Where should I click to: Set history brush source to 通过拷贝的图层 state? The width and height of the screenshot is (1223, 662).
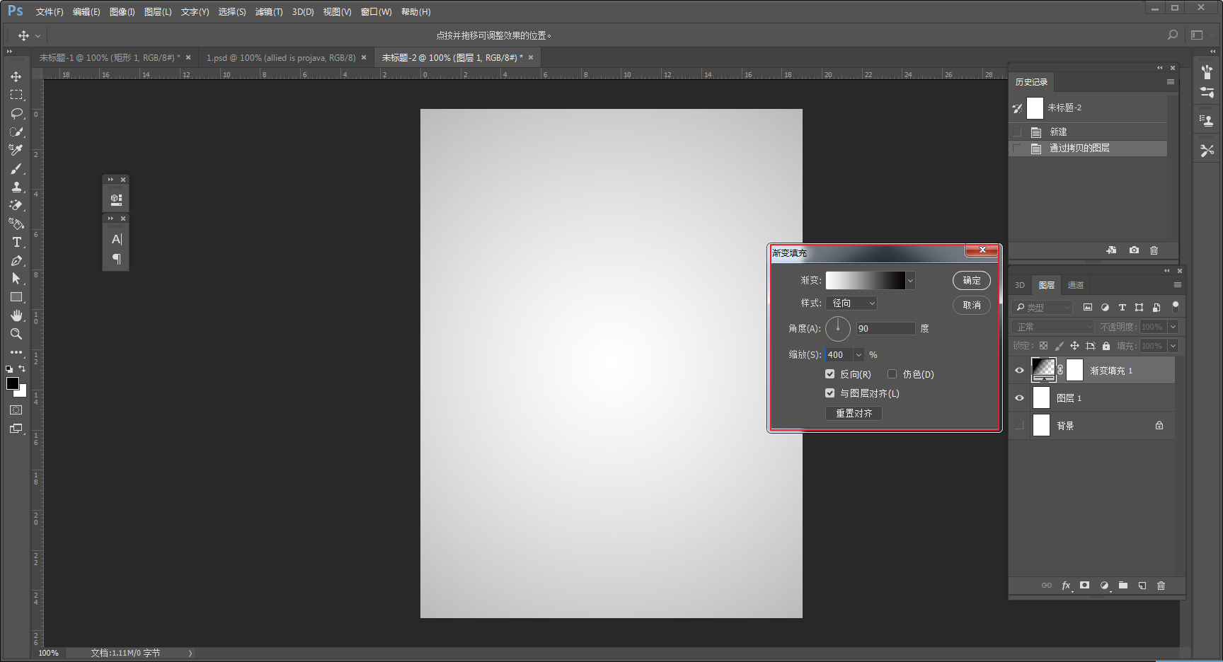(1017, 149)
